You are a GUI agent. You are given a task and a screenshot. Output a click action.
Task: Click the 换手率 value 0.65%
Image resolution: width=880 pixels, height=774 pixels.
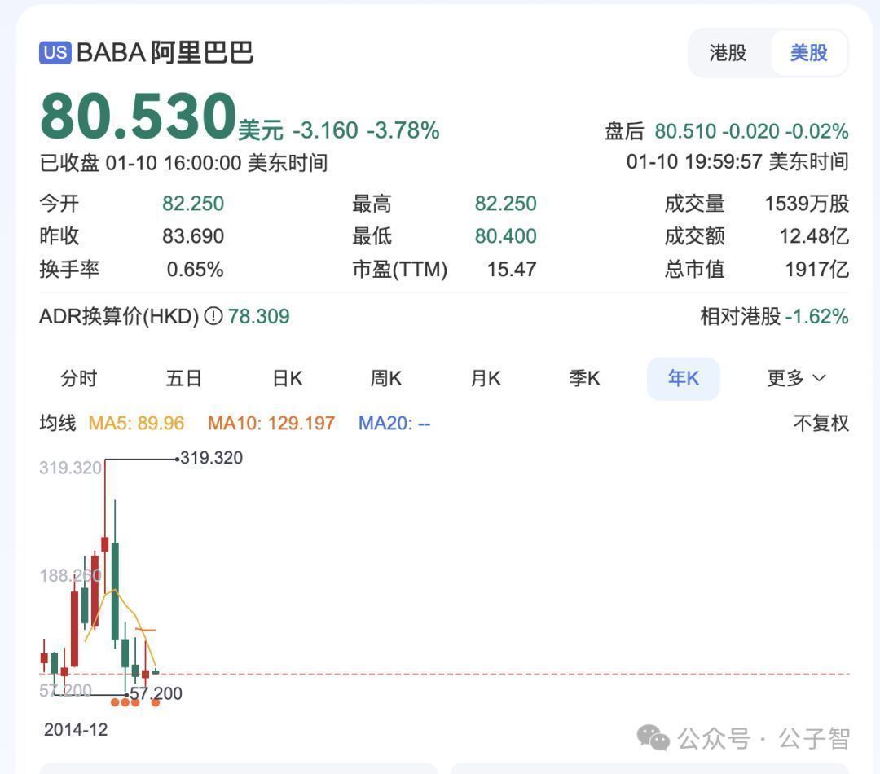point(195,270)
